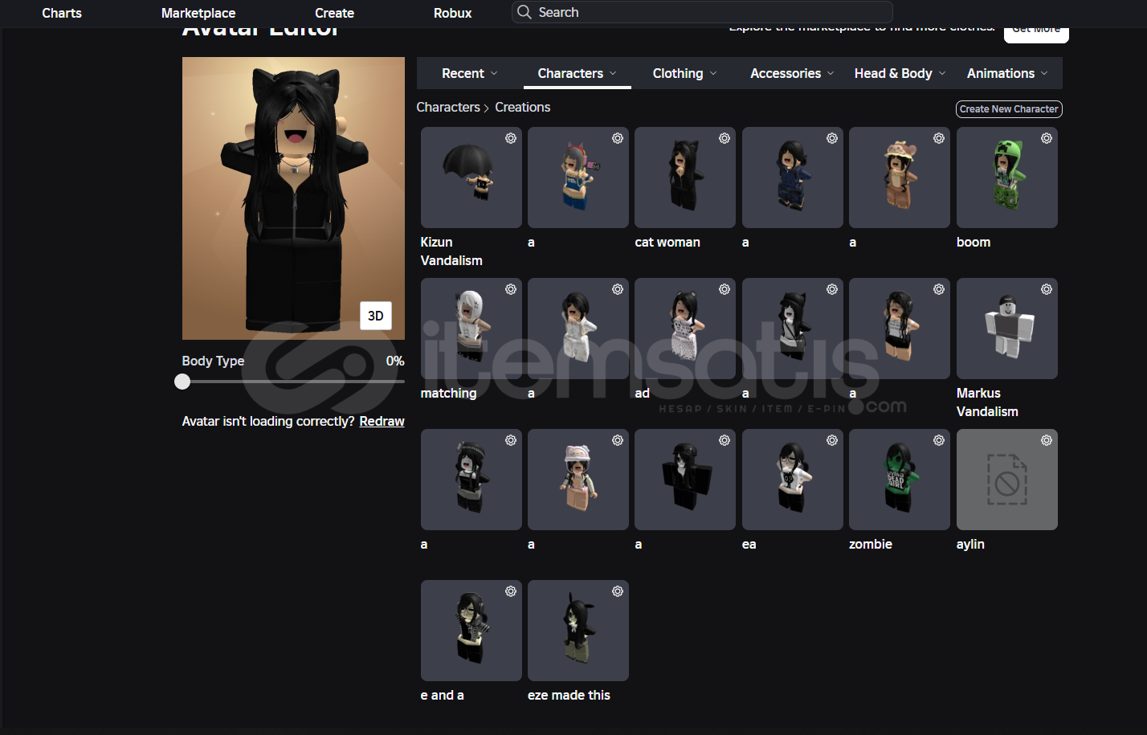This screenshot has width=1147, height=735.
Task: Select the boom character thumbnail
Action: tap(1007, 178)
